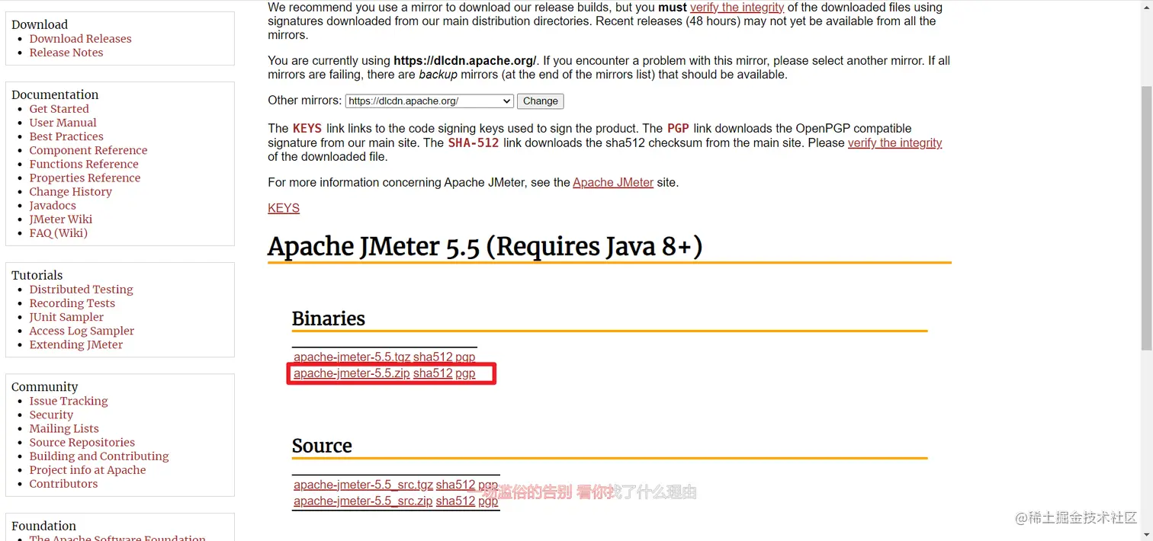This screenshot has width=1153, height=541.
Task: Open the User Manual link
Action: 63,123
